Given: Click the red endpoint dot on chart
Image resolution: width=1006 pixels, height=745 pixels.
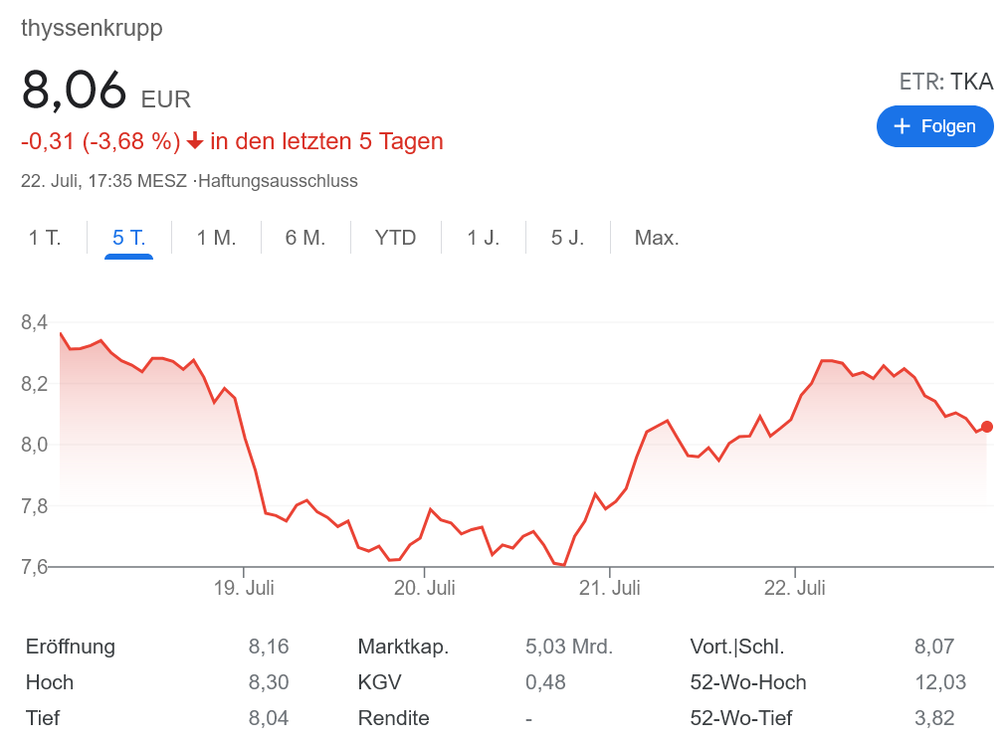Looking at the screenshot, I should (986, 427).
